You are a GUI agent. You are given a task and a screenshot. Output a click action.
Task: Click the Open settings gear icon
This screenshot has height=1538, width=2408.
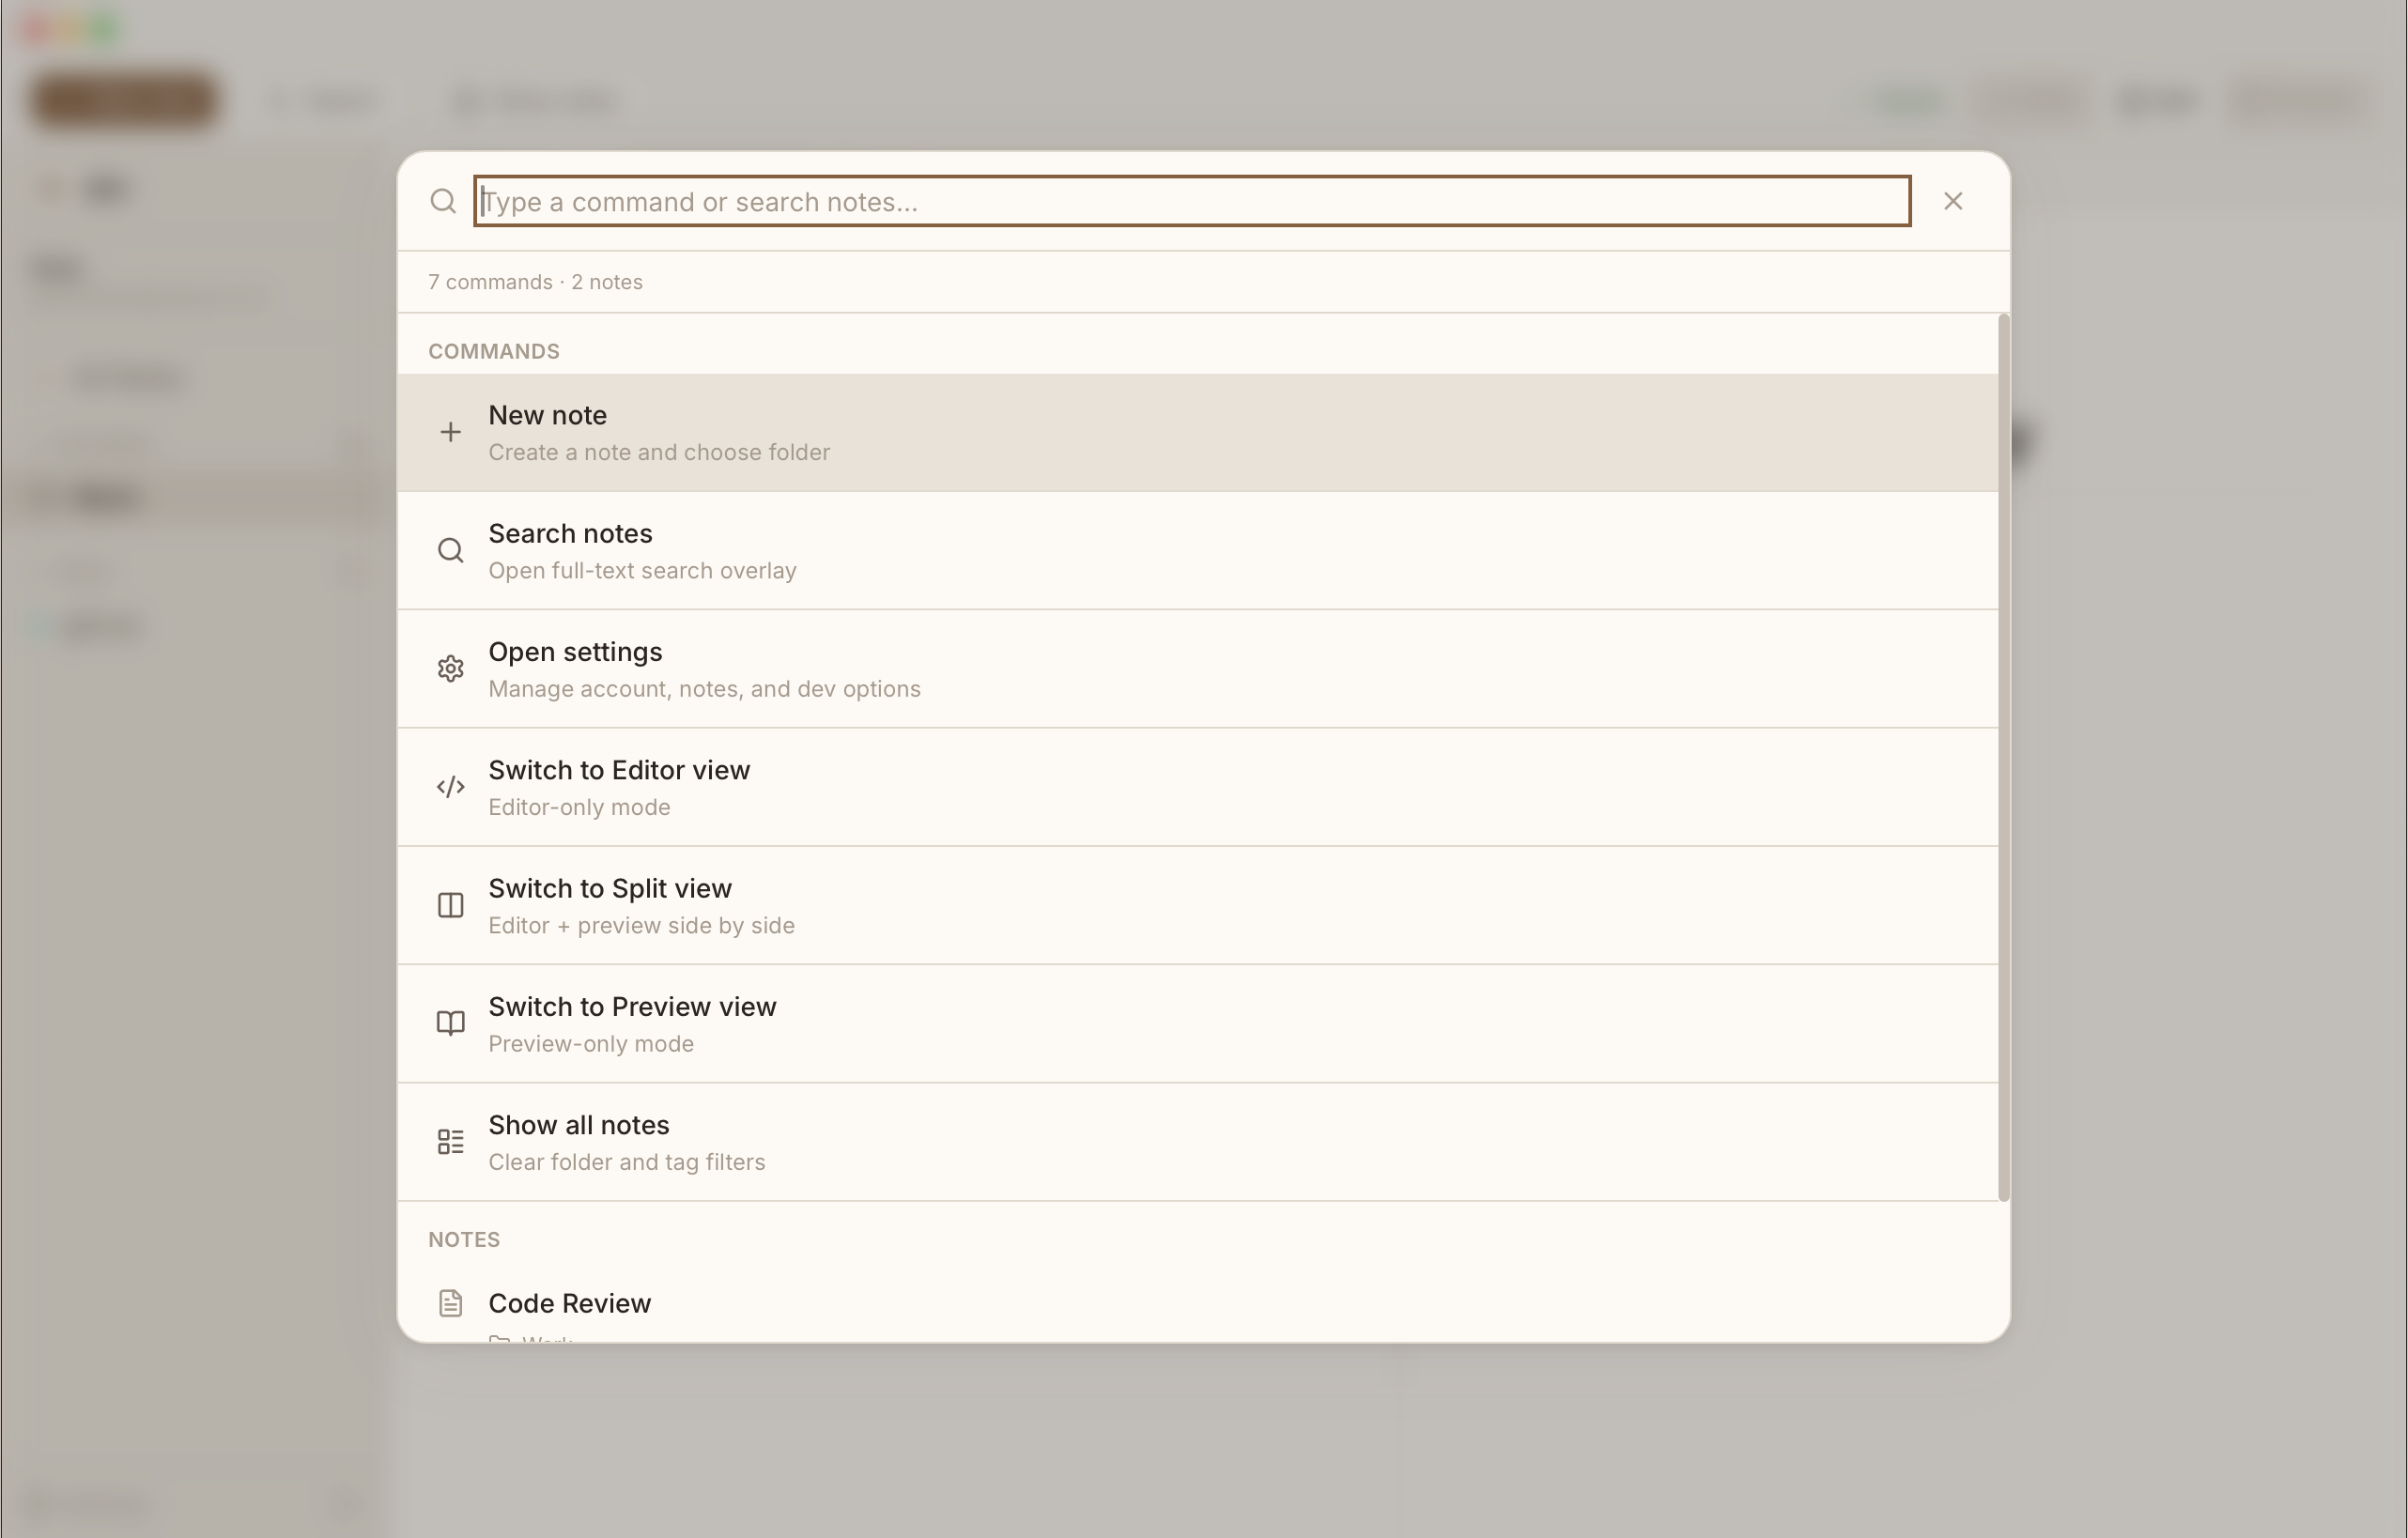(450, 668)
